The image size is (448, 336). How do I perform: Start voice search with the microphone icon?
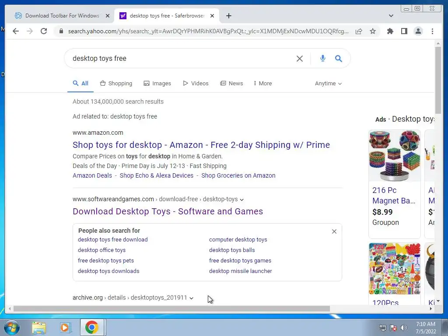click(322, 58)
